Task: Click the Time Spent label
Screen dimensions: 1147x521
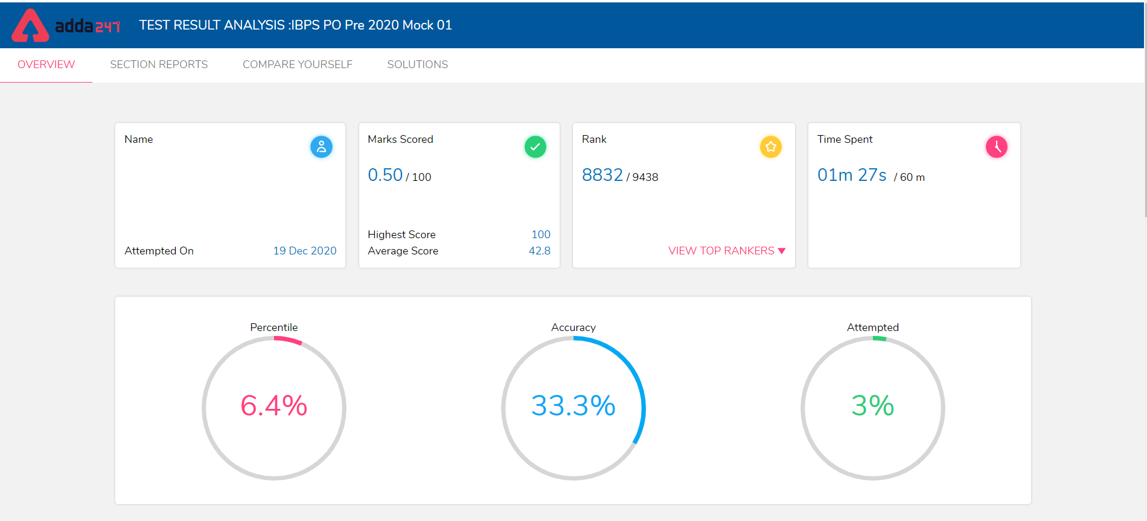Action: pyautogui.click(x=845, y=139)
